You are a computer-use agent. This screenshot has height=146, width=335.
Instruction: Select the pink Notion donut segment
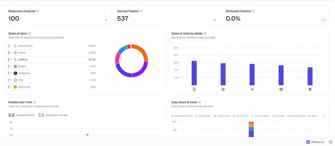pos(117,58)
